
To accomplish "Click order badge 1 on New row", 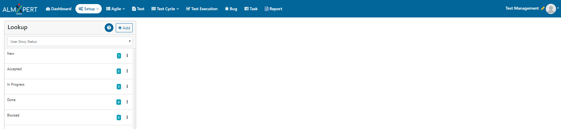I will point(119,56).
